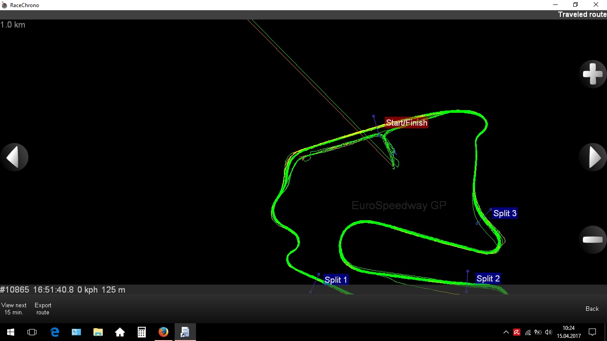This screenshot has height=341, width=607.
Task: Zoom out with the minus button
Action: (x=593, y=239)
